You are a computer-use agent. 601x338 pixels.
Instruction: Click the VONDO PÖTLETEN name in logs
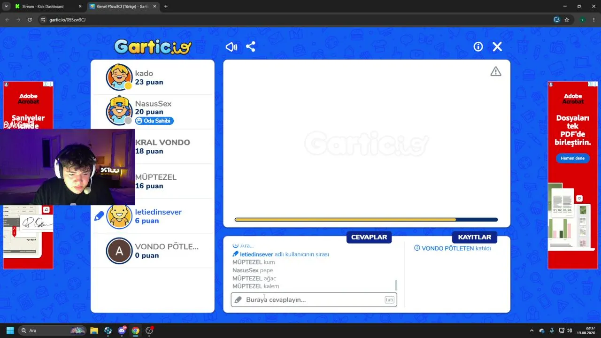click(447, 248)
